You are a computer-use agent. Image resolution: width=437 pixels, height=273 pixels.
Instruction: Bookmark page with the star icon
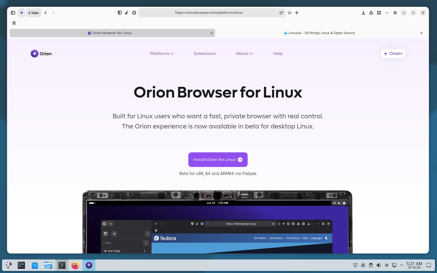pos(290,13)
